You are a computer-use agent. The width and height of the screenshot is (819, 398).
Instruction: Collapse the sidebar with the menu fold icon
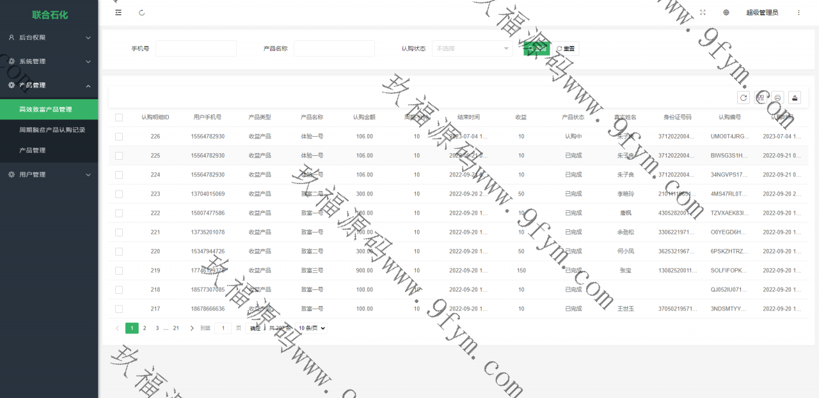click(118, 12)
